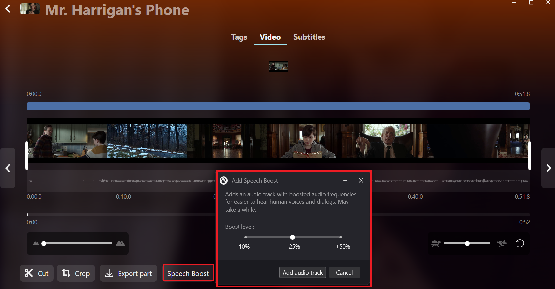Viewport: 555px width, 289px height.
Task: Grab the left trim handle of filmstrip
Action: coord(27,156)
